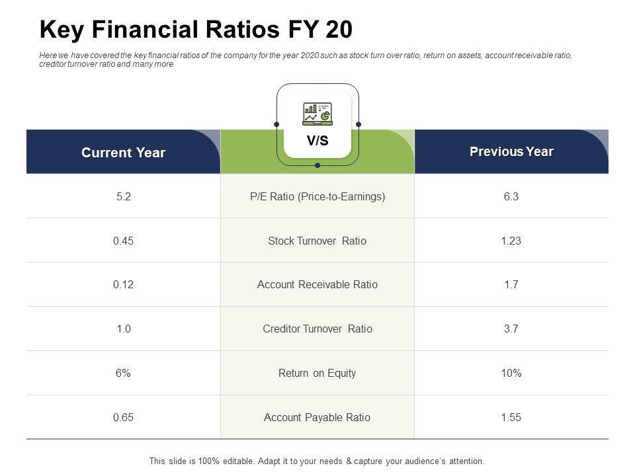Click the Previous Year header

click(511, 151)
